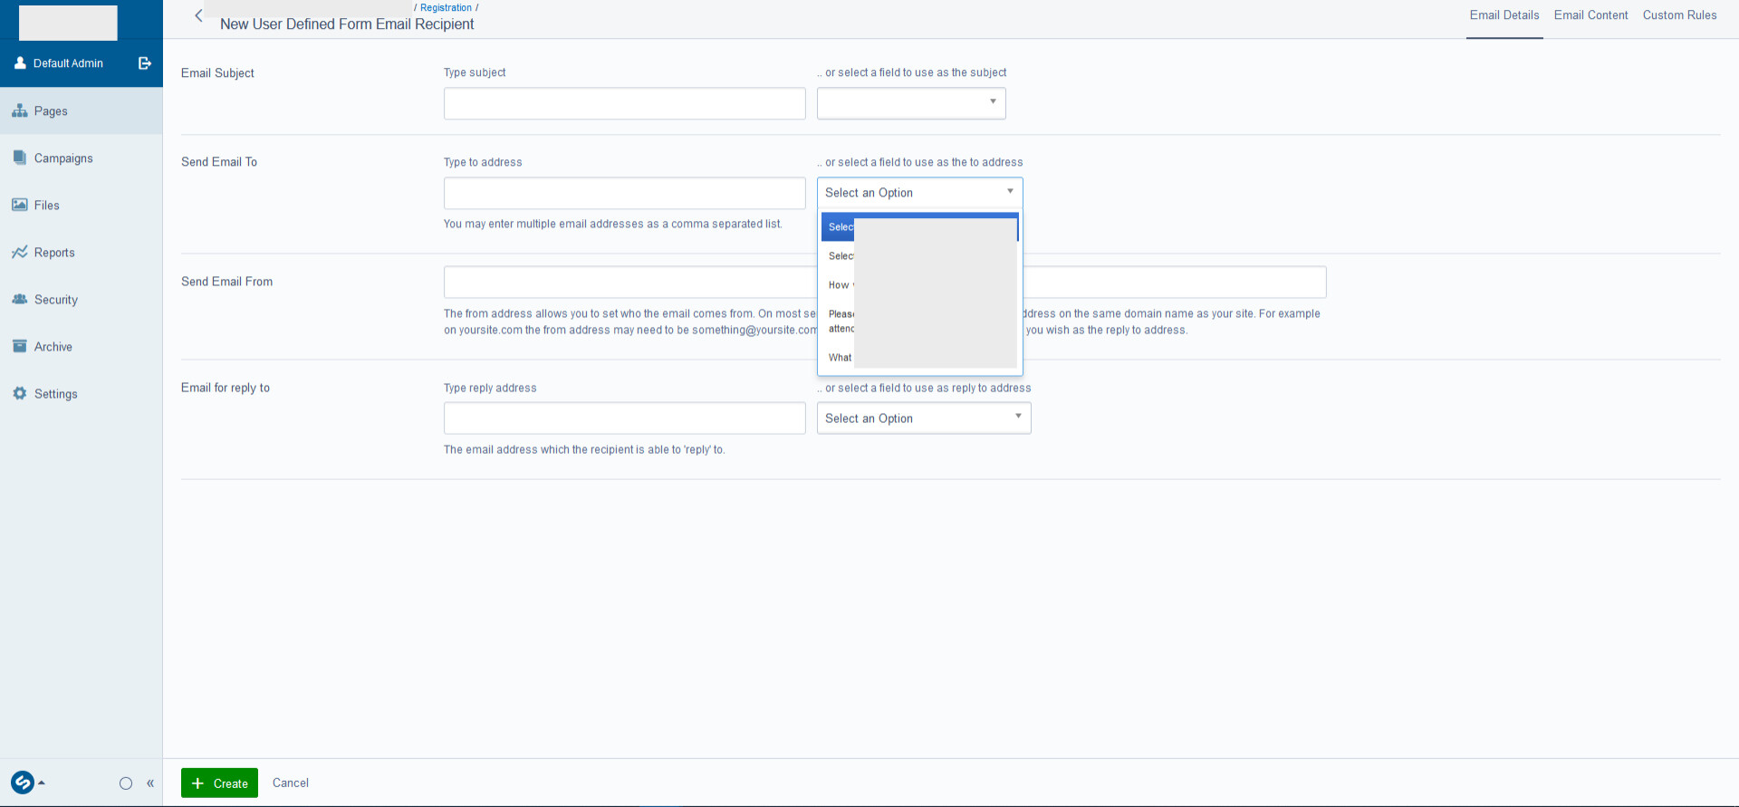Click the logout icon beside Default Admin
1739x807 pixels.
[144, 63]
